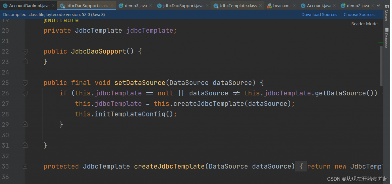
Task: Expand the folded createJdbcTemplate method
Action: [x=25, y=166]
